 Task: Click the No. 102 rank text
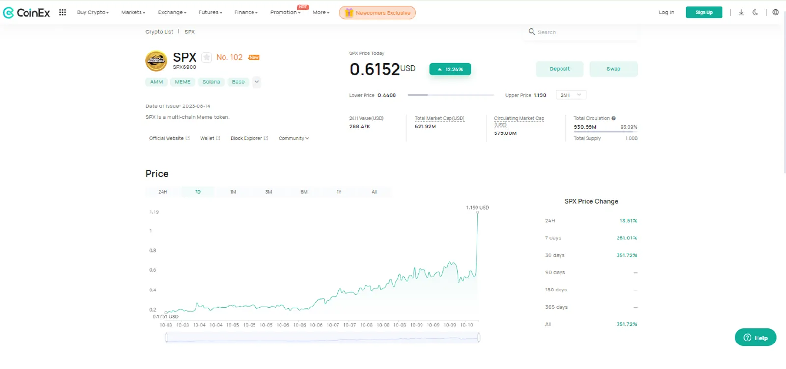[x=229, y=57]
